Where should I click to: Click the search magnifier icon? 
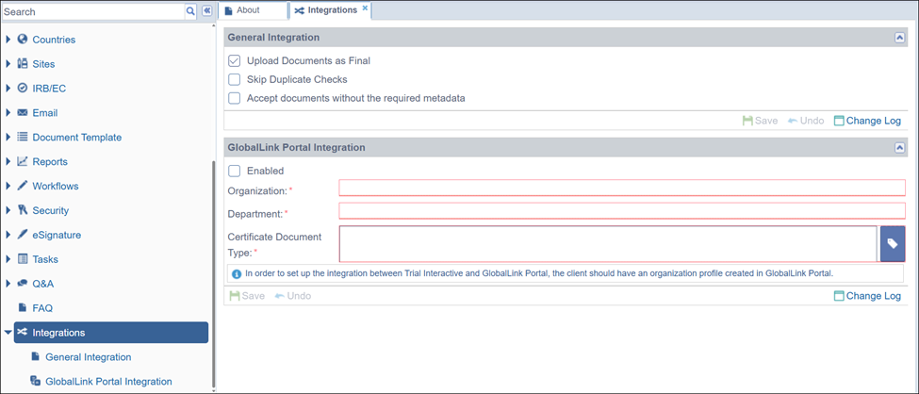point(190,11)
